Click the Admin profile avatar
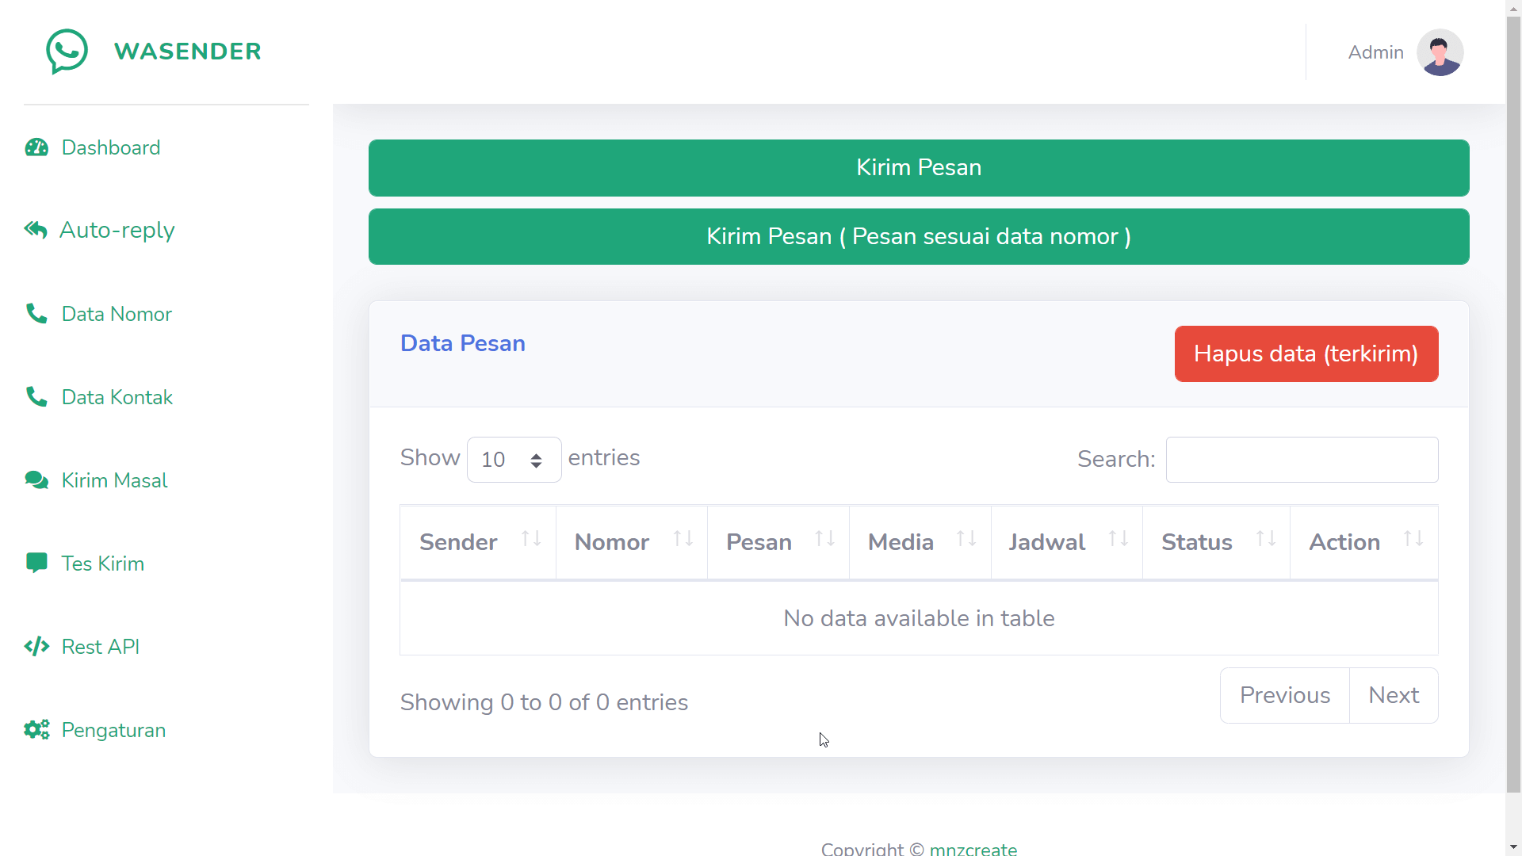This screenshot has height=856, width=1522. coord(1440,52)
